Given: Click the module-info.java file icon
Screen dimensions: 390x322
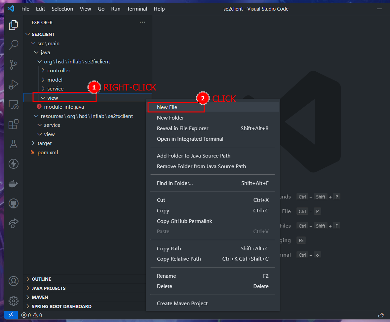Looking at the screenshot, I should 39,107.
